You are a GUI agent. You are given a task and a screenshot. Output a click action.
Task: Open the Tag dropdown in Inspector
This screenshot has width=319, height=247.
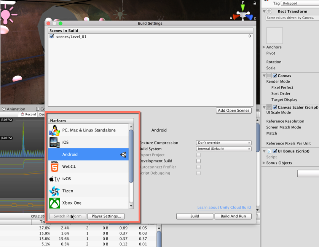pos(300,3)
